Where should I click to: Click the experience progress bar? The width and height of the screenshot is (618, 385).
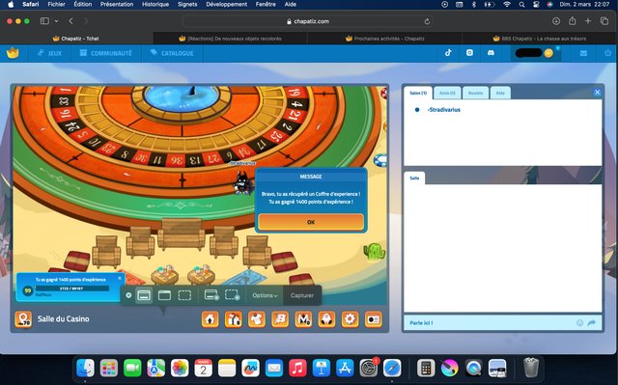[x=71, y=289]
